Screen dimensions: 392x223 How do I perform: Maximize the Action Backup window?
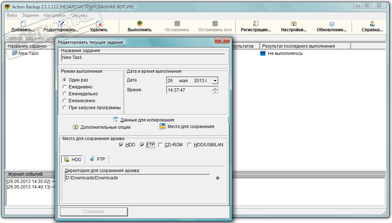click(x=367, y=5)
